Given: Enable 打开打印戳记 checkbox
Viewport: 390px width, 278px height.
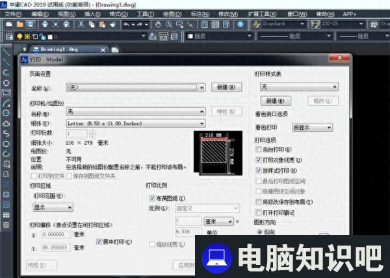Looking at the screenshot, I should 259,212.
